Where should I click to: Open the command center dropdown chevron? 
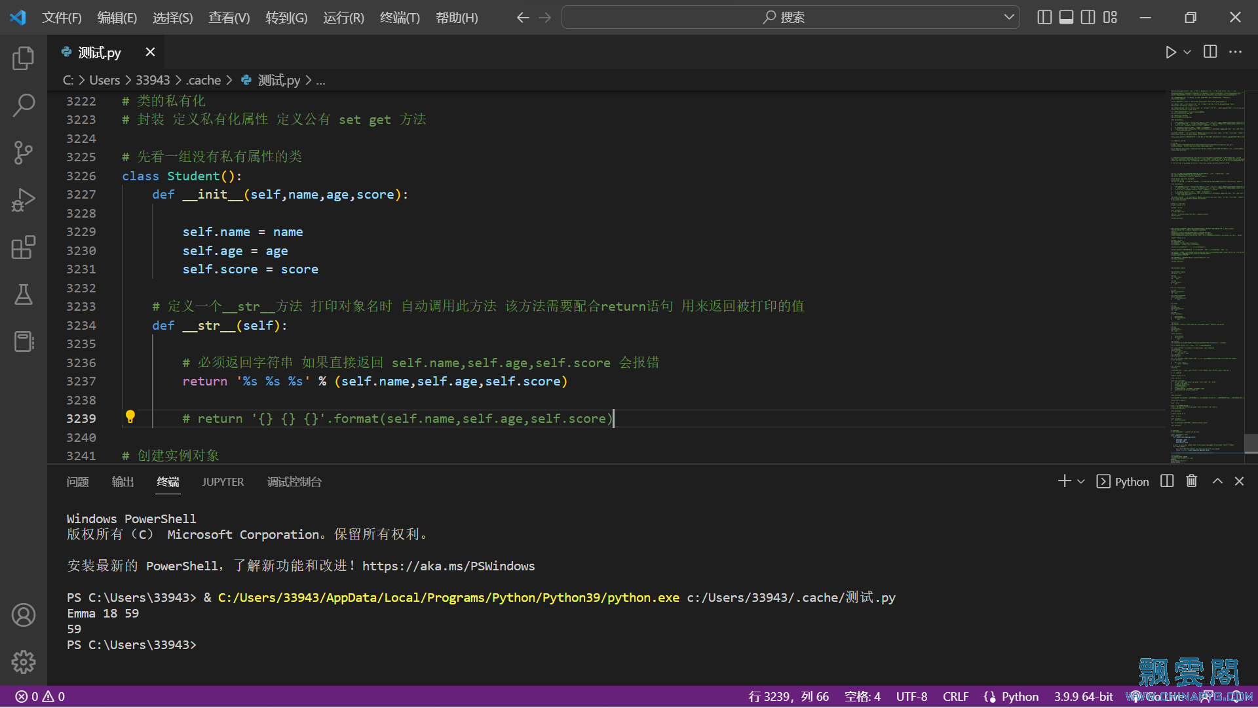coord(1009,17)
